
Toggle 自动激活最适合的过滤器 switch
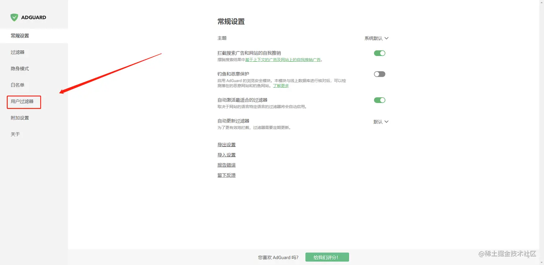coord(380,100)
